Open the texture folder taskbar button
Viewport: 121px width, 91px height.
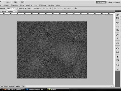click(x=58, y=89)
